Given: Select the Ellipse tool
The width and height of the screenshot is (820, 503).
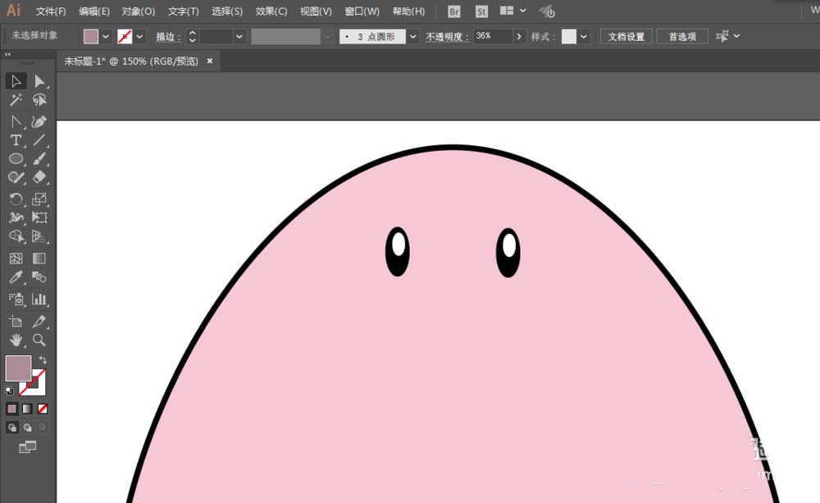Looking at the screenshot, I should click(x=16, y=158).
